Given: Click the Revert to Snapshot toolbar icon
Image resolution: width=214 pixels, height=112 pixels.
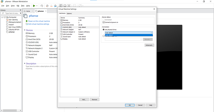Looking at the screenshot, I should pyautogui.click(x=51, y=6).
